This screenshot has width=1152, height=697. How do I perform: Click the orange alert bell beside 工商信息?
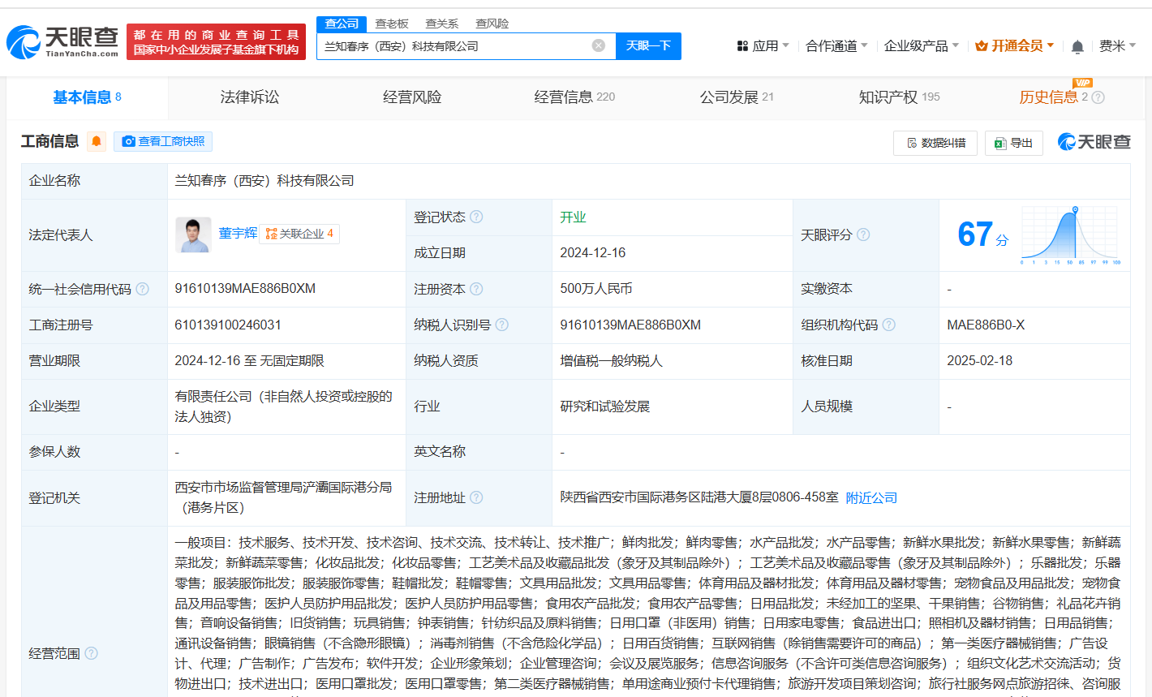point(97,141)
